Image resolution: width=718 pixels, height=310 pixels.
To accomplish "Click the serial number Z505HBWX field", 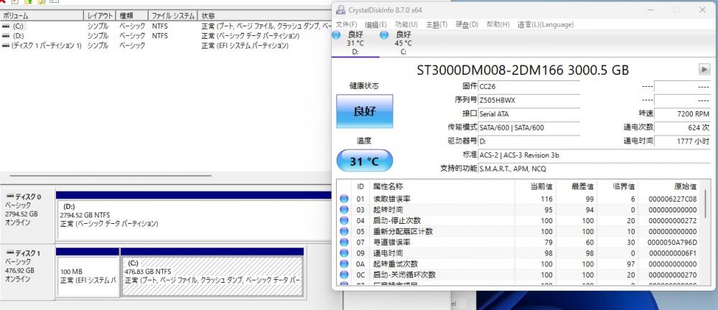I will coord(529,100).
